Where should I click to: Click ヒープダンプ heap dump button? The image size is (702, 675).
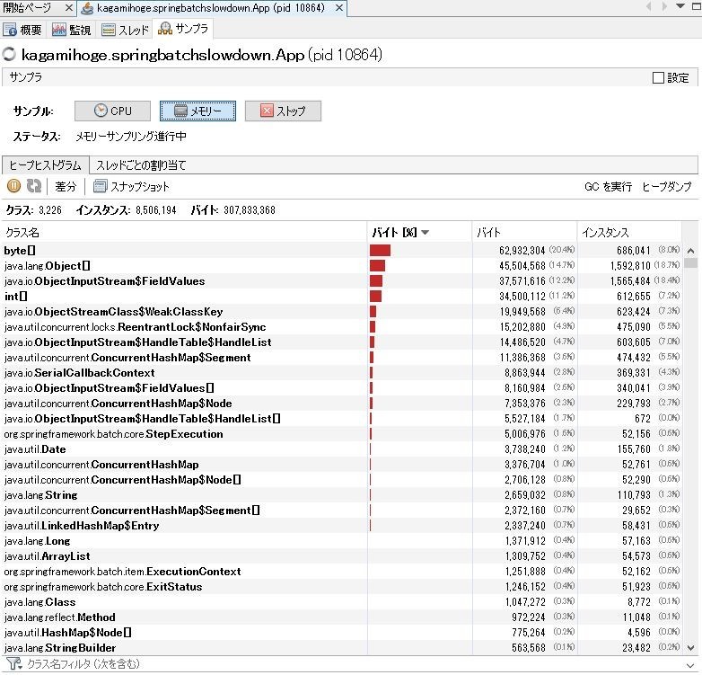(x=667, y=186)
